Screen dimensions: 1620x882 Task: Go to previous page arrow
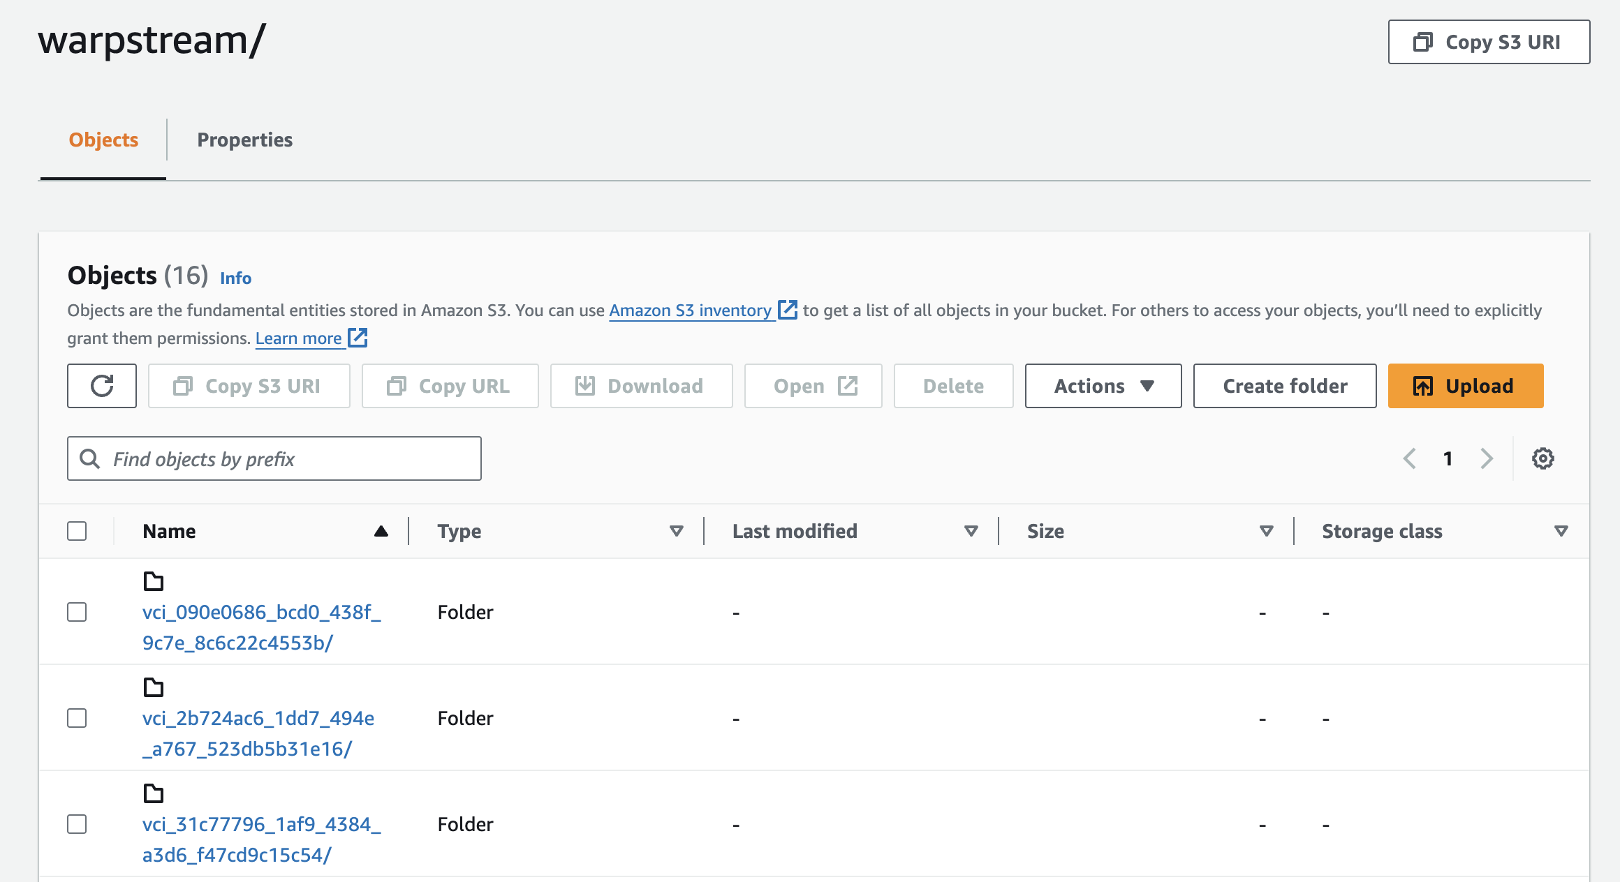pyautogui.click(x=1410, y=458)
